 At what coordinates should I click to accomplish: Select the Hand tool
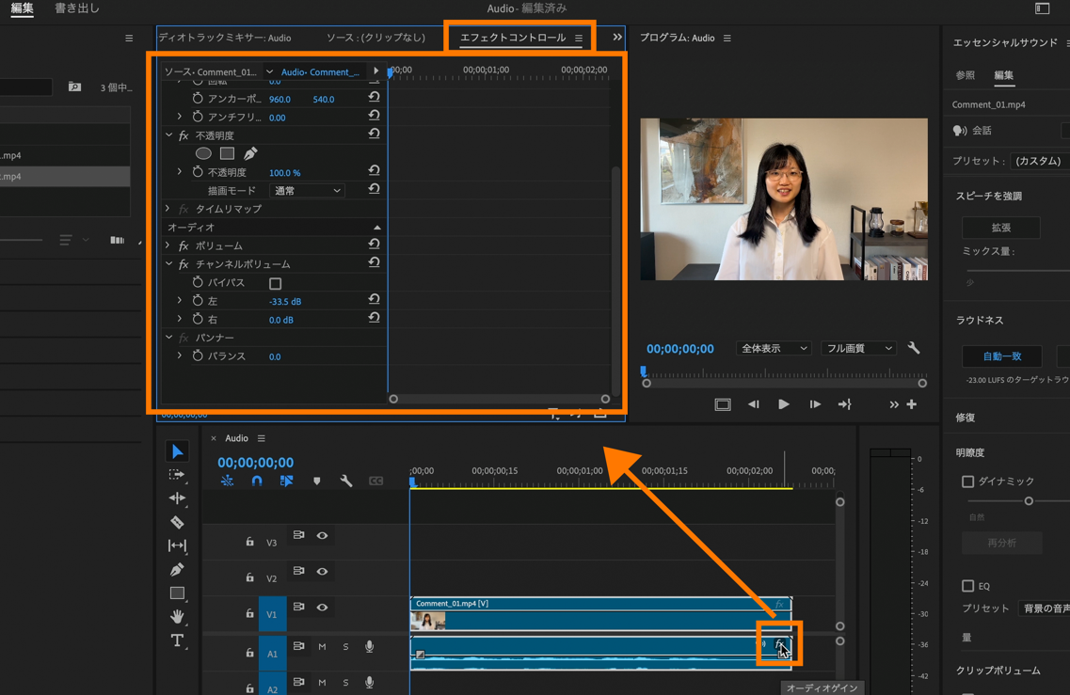(177, 617)
